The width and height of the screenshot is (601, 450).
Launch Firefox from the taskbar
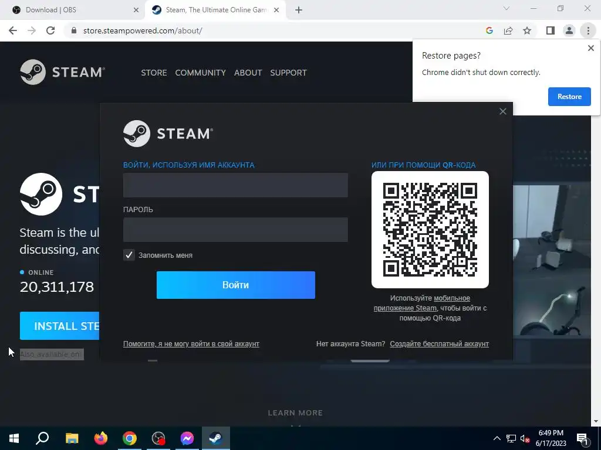pyautogui.click(x=101, y=438)
